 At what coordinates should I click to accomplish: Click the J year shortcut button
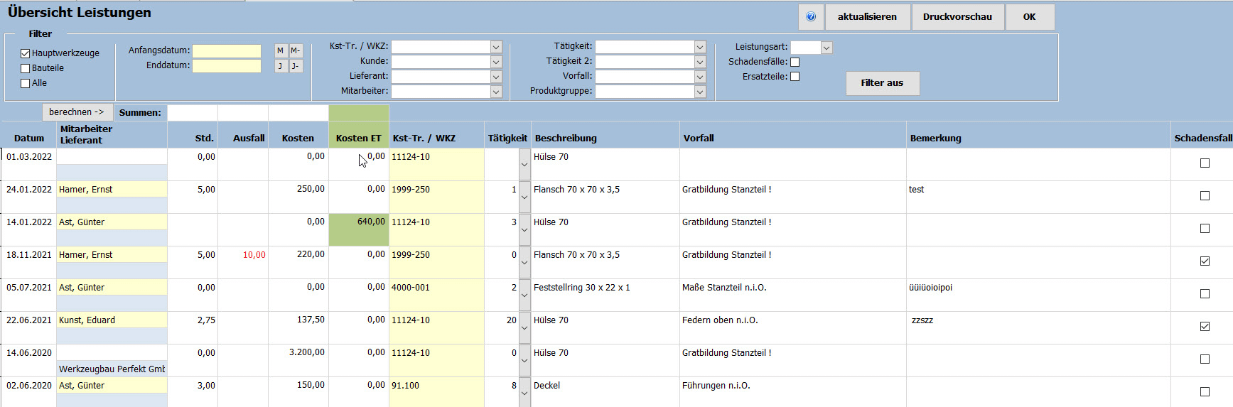click(x=280, y=66)
